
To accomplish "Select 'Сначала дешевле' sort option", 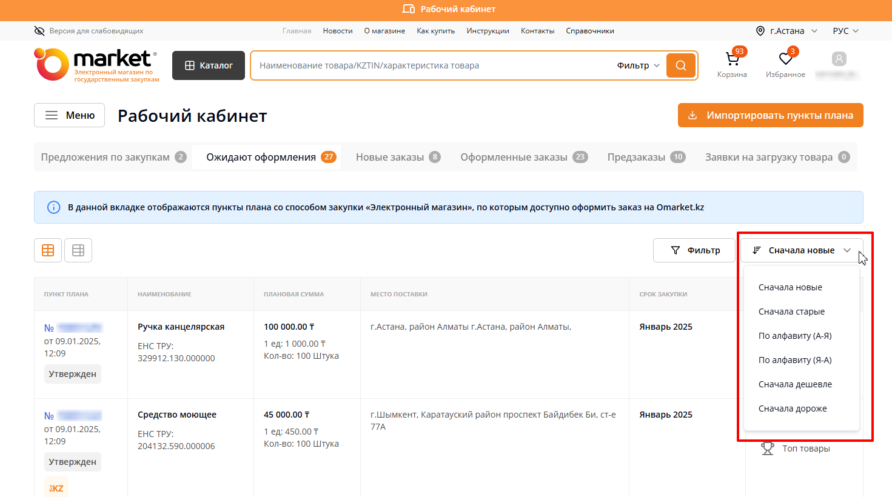I will (795, 384).
